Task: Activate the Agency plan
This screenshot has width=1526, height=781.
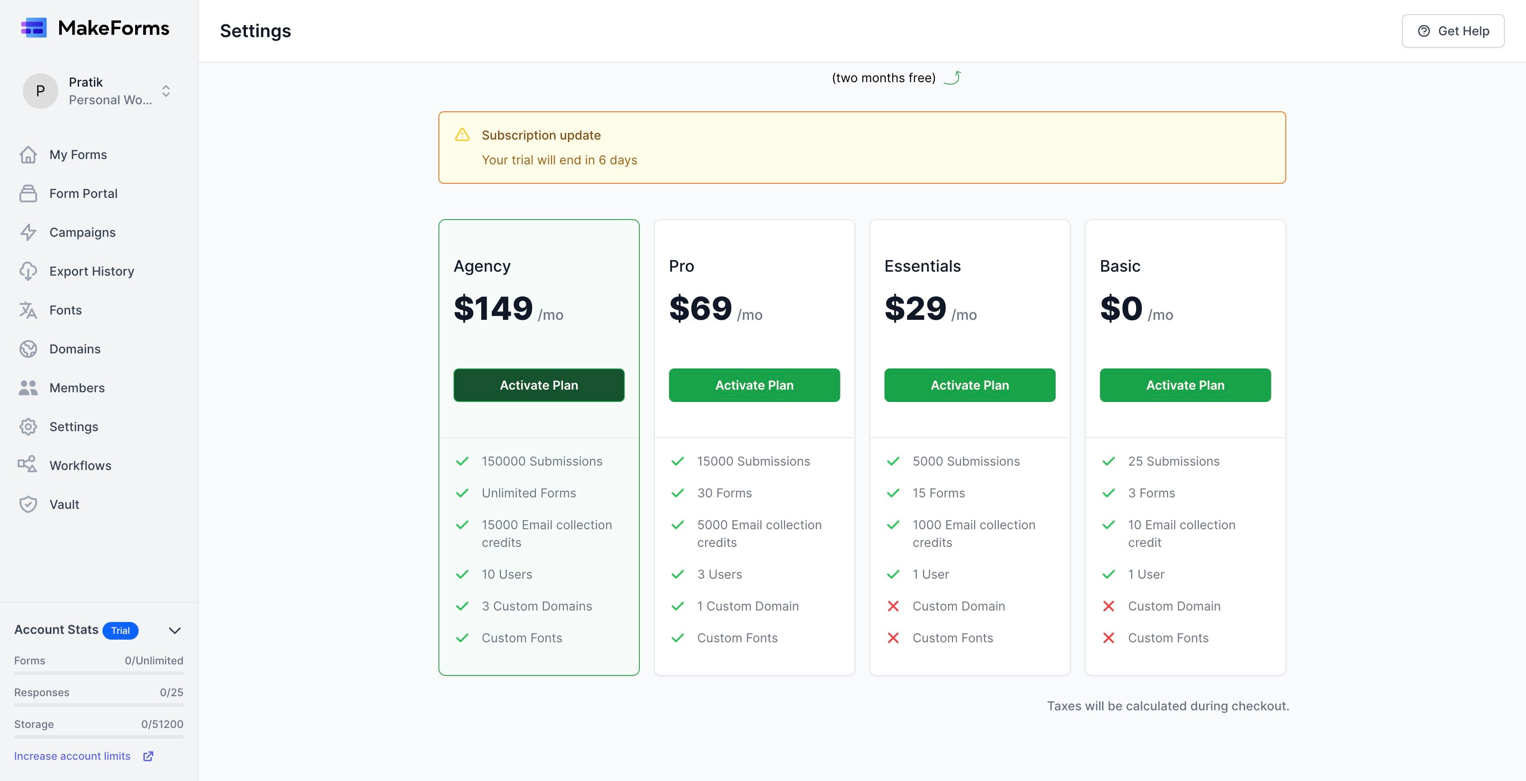Action: [x=539, y=385]
